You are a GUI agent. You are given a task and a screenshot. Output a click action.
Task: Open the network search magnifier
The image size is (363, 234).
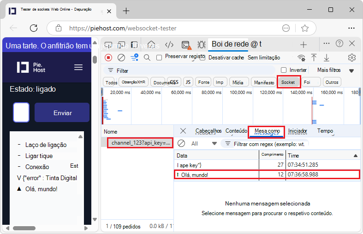pyautogui.click(x=147, y=57)
